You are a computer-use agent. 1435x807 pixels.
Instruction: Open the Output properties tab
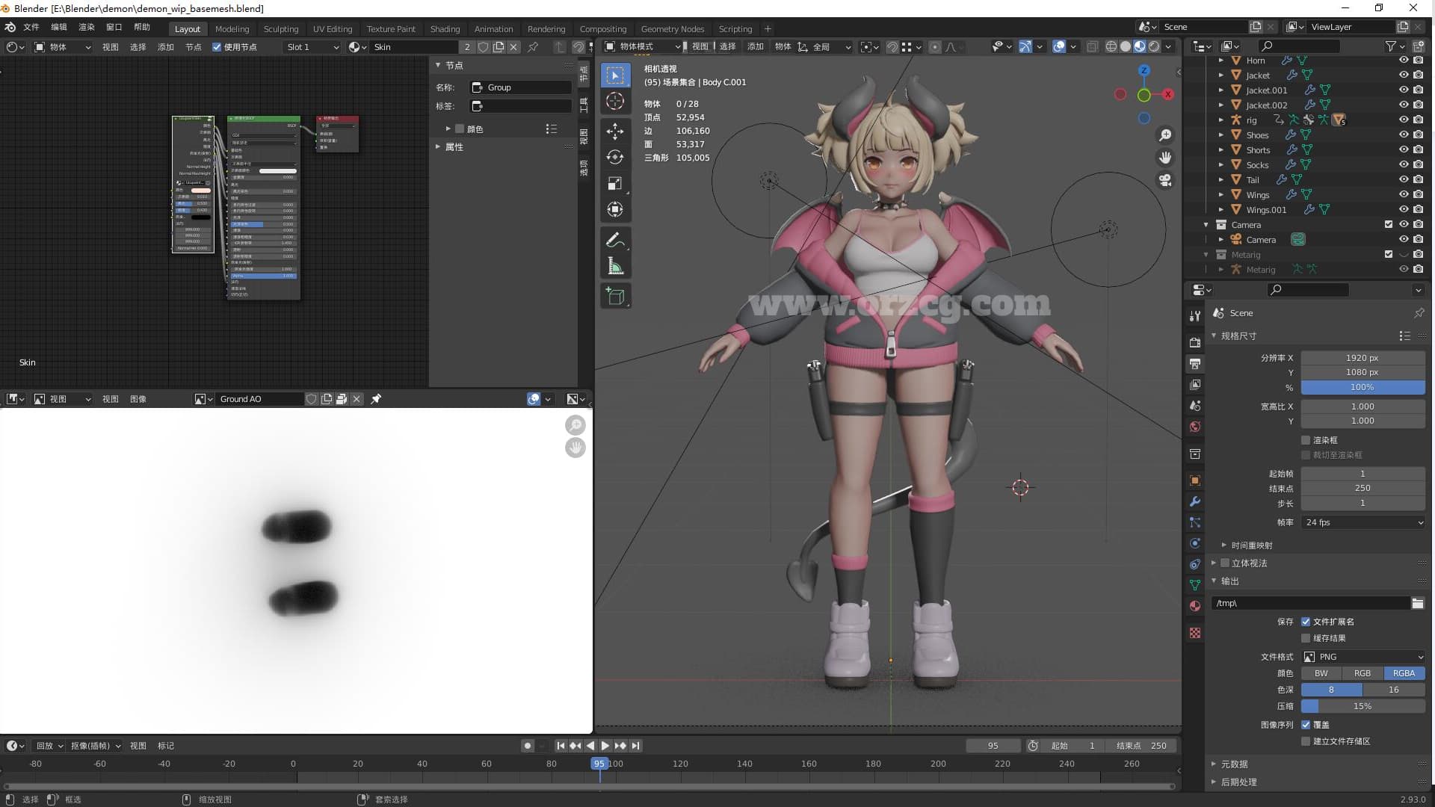(1195, 363)
